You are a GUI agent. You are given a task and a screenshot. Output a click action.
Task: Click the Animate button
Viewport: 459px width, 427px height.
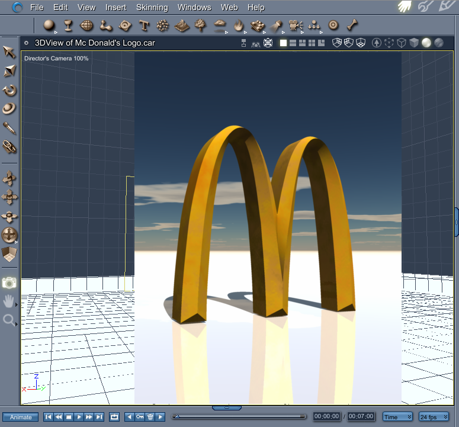21,417
